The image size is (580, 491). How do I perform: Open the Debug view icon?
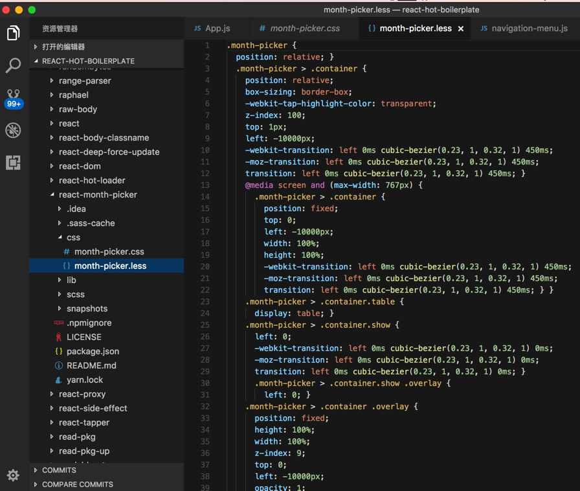(13, 130)
